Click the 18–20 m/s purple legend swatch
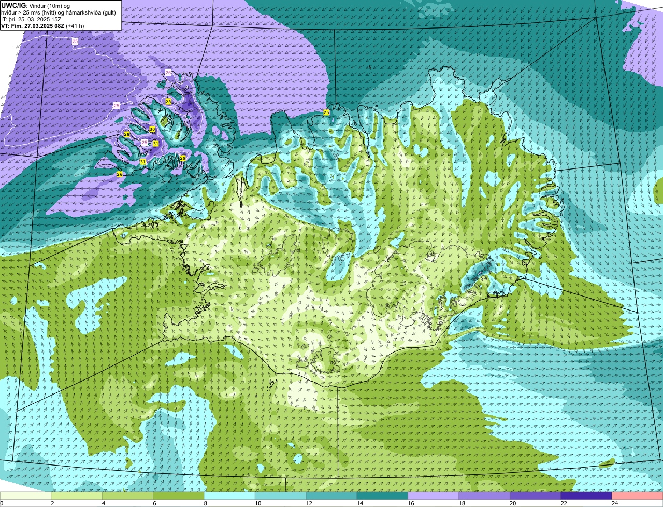 485,496
